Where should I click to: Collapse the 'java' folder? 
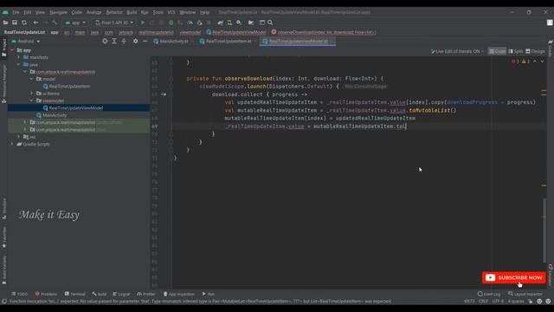tap(19, 65)
